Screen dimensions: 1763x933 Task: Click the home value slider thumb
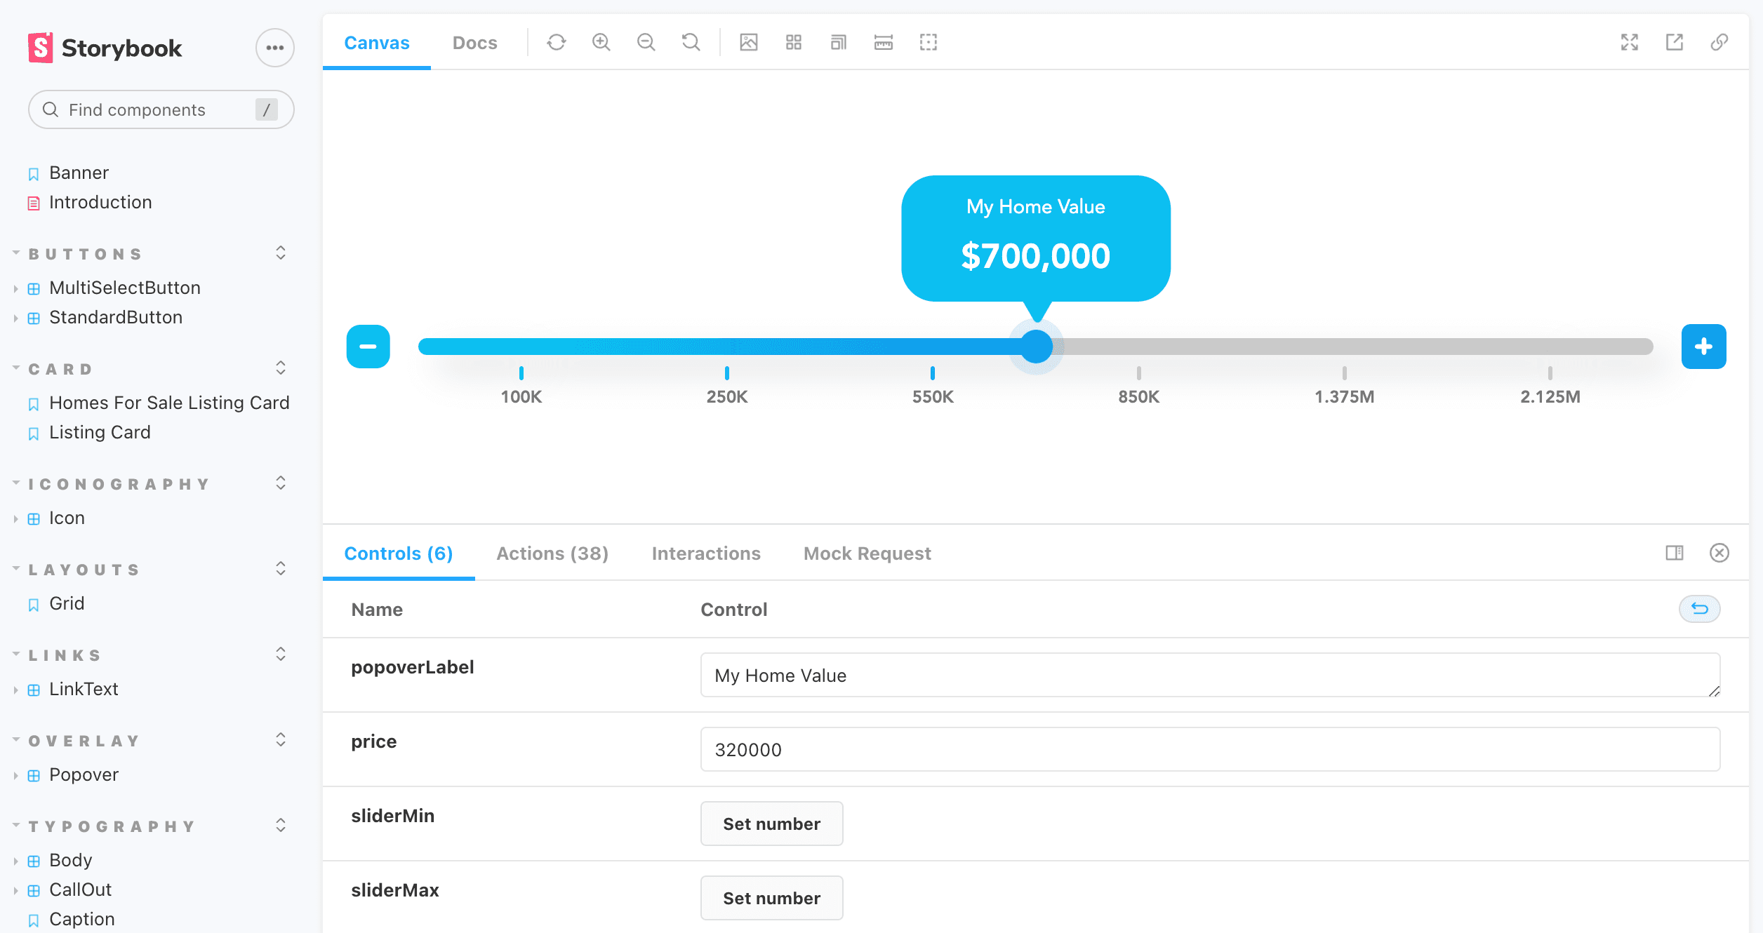[1036, 347]
